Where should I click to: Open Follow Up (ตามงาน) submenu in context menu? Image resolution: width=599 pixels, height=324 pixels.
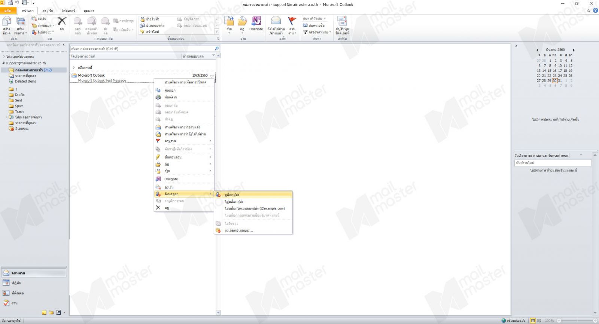(184, 141)
